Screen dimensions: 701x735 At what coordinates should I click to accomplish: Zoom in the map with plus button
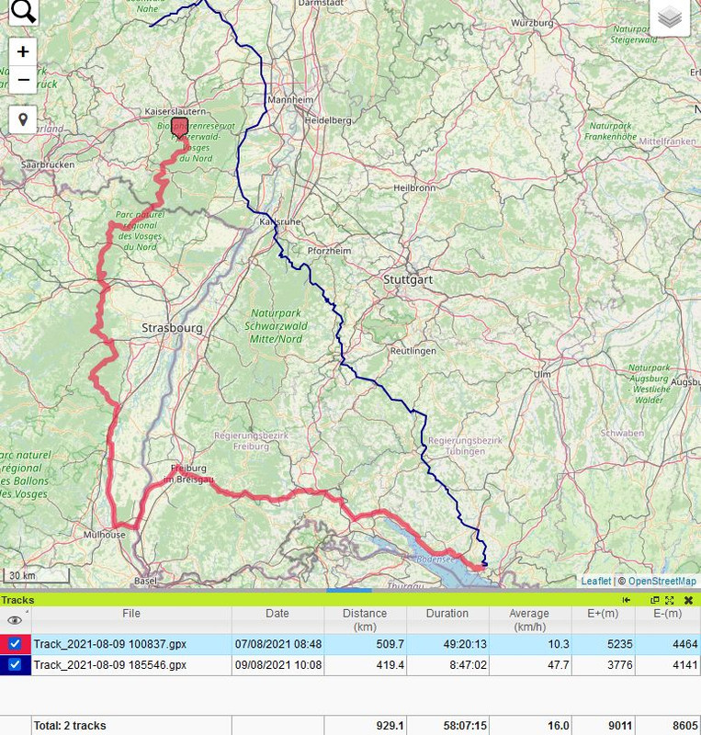[23, 51]
